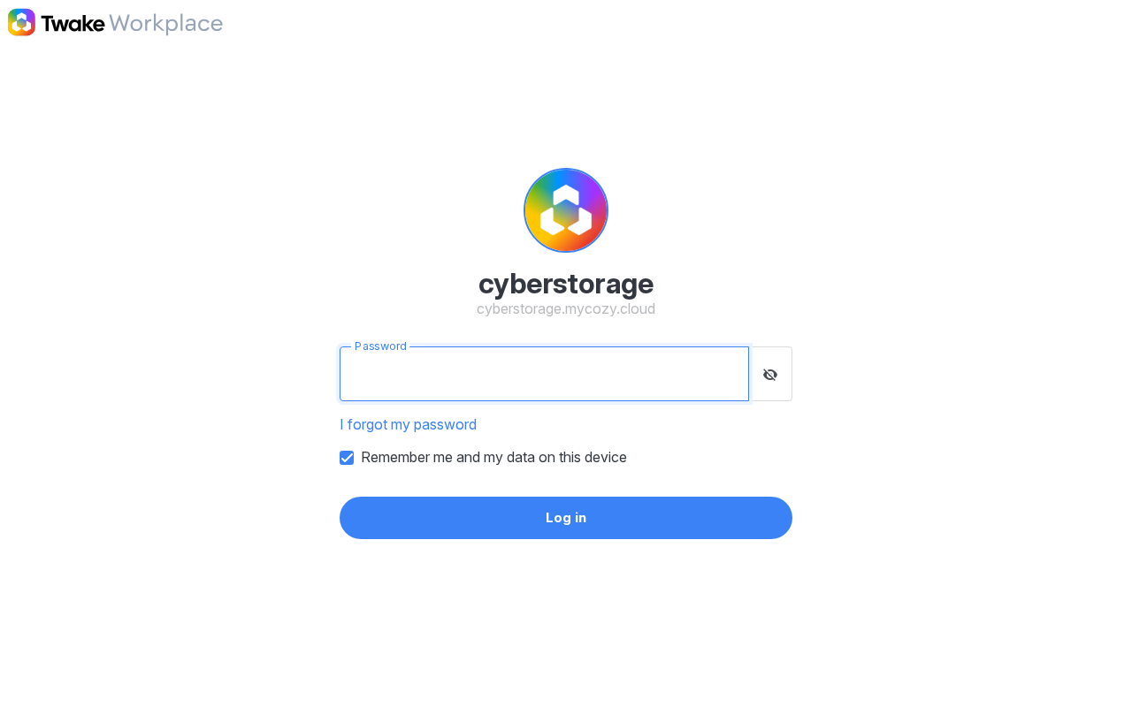Submit with the Log in button

pos(566,518)
